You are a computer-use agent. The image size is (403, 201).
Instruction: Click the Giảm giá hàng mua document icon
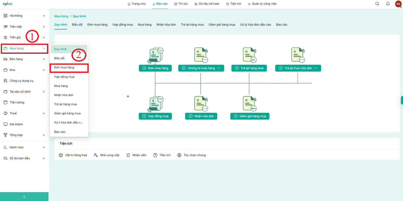[x=249, y=104]
